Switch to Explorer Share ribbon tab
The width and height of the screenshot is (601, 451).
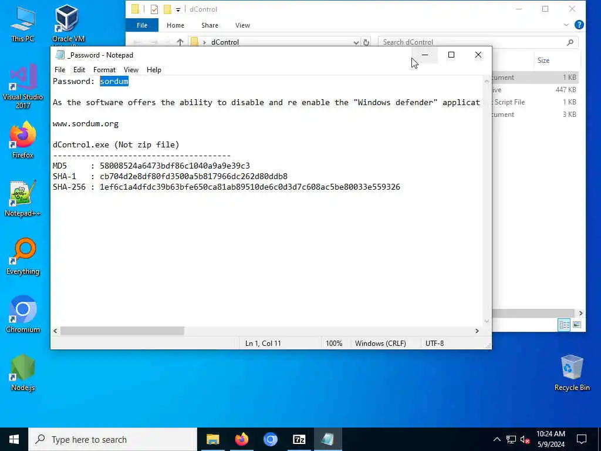(x=210, y=25)
